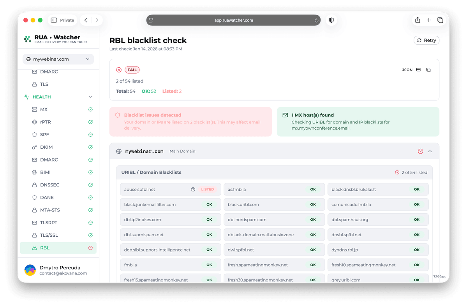Image resolution: width=467 pixels, height=306 pixels.
Task: Click the globe icon beside mywebinar.com header
Action: pos(119,151)
